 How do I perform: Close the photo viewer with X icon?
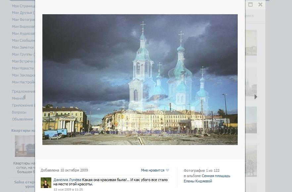[x=260, y=5]
